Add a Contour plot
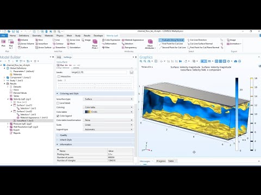The image size is (261, 195). pyautogui.click(x=58, y=44)
